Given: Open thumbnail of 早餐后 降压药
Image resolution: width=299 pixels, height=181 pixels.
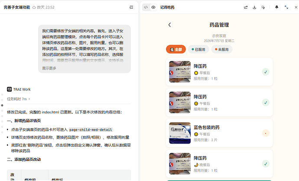Looking at the screenshot, I should coord(180,72).
